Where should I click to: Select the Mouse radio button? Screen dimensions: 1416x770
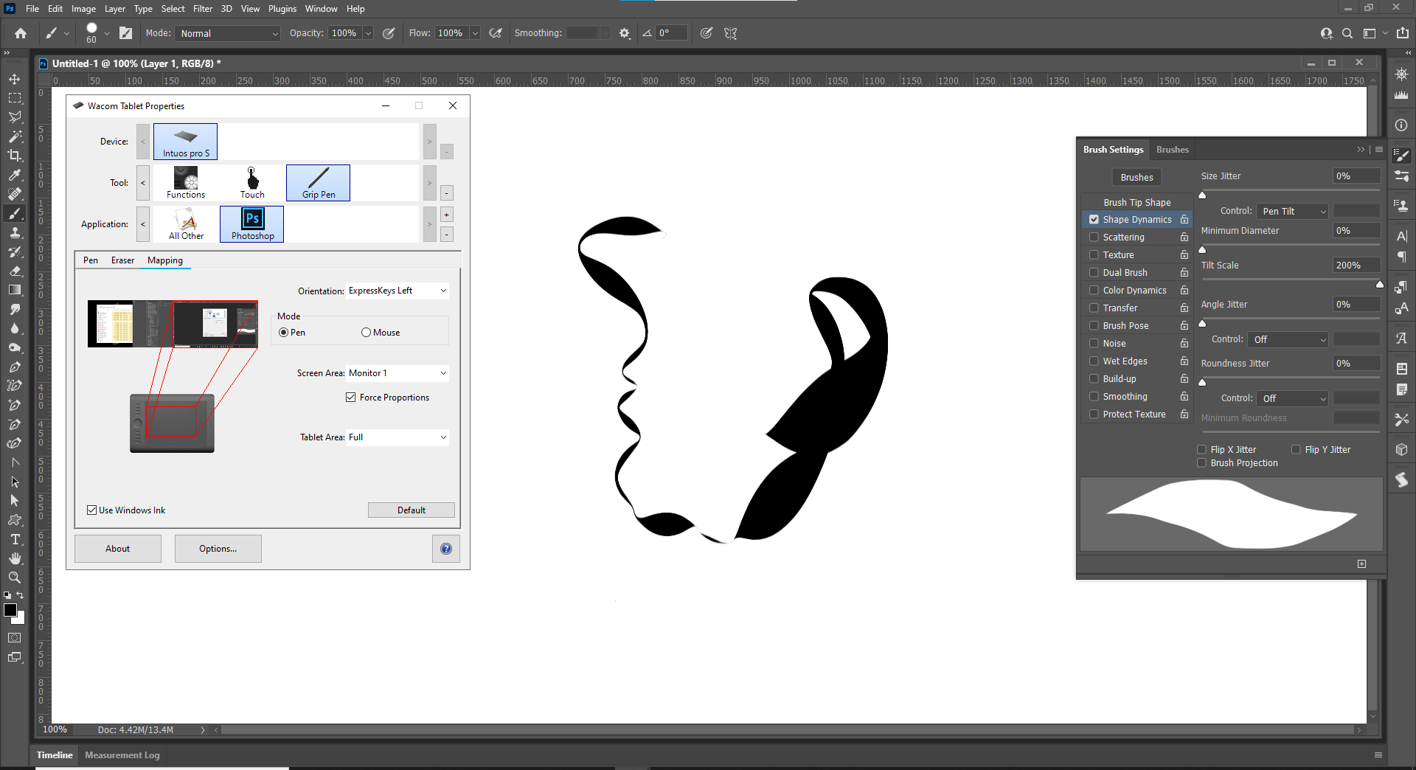(364, 332)
